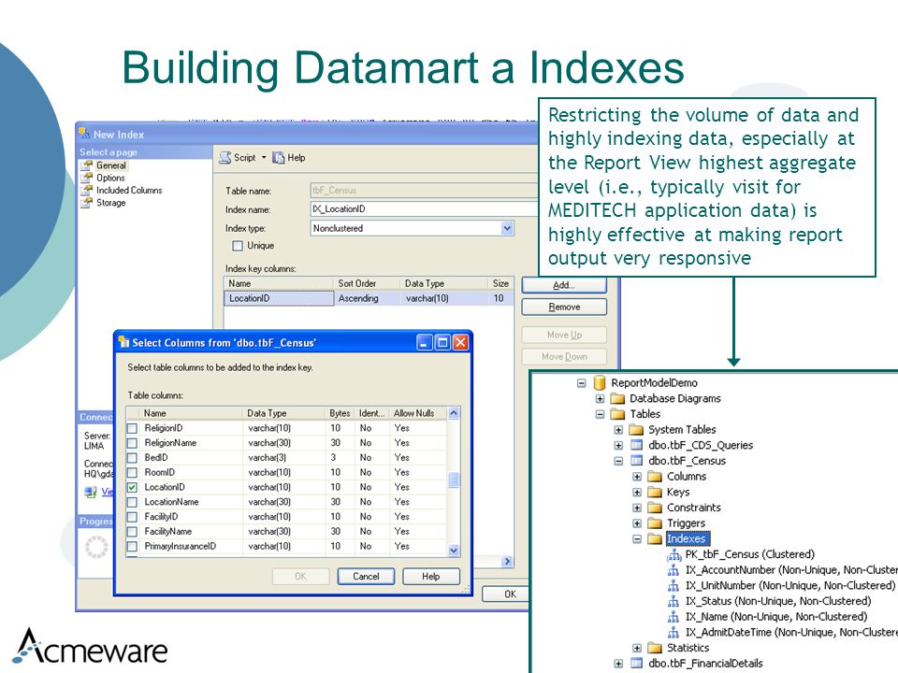Open the Index type dropdown
Image resolution: width=898 pixels, height=673 pixels.
(507, 228)
